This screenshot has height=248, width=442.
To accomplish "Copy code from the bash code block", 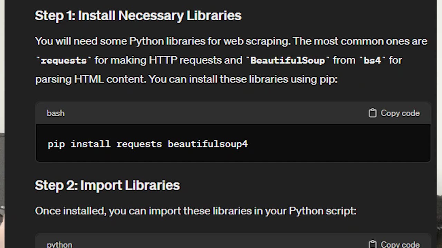I will point(394,113).
